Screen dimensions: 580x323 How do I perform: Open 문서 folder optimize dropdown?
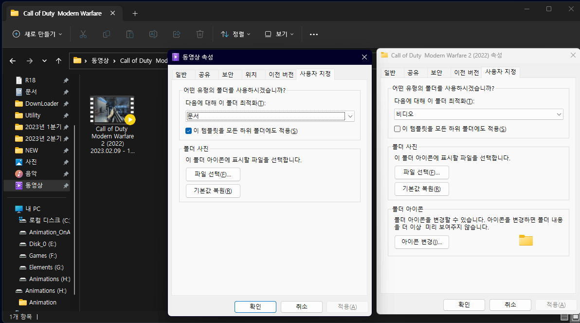270,116
